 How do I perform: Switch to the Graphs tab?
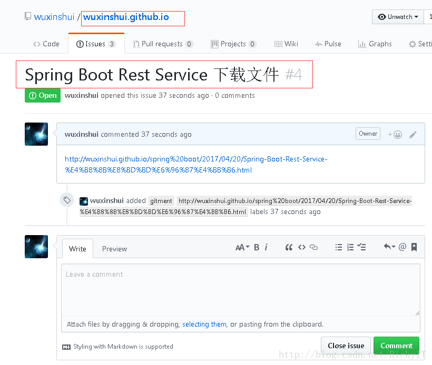click(375, 44)
